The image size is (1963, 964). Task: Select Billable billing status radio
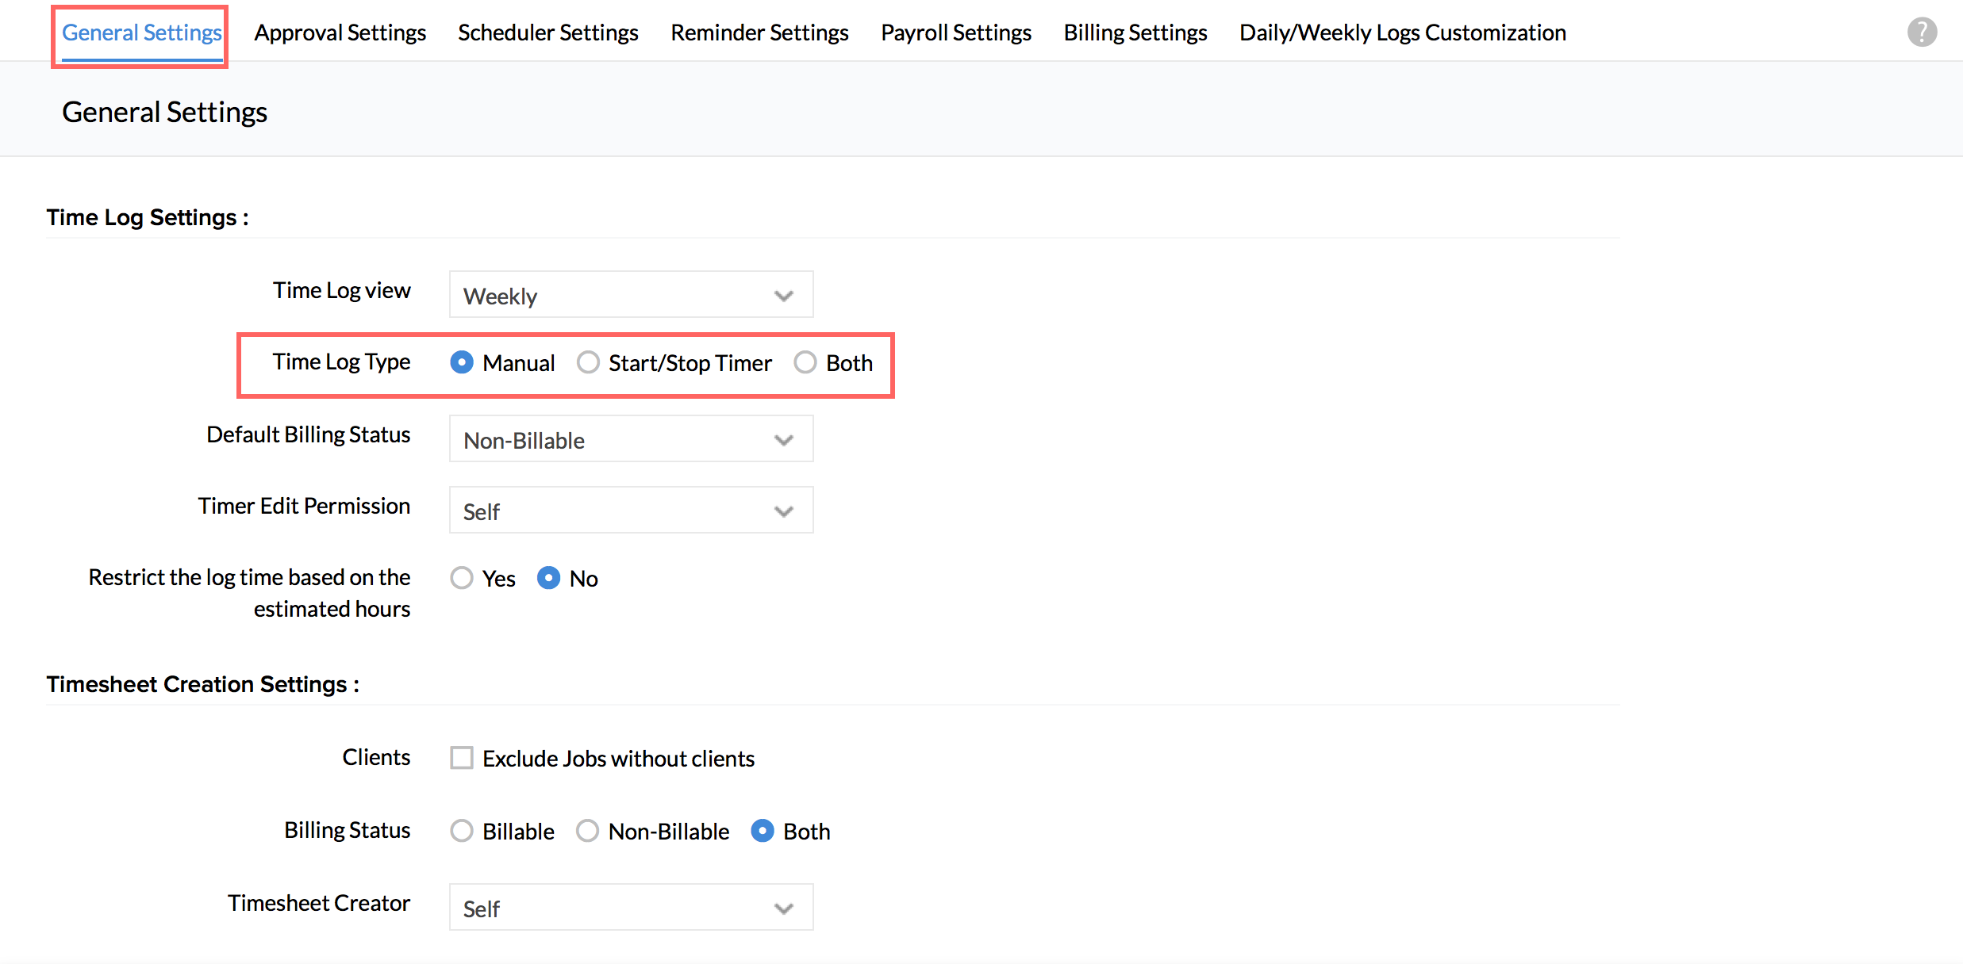462,831
